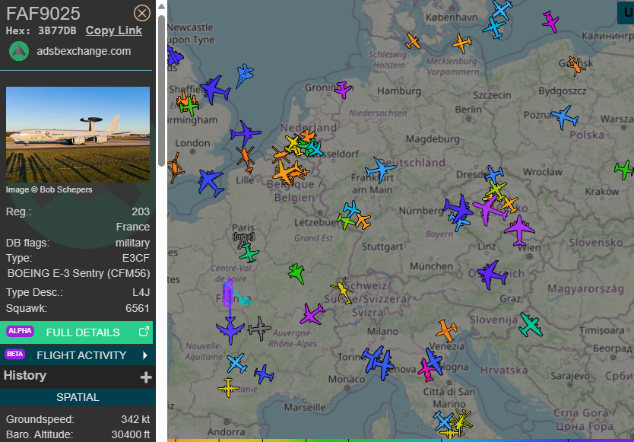Select the light blue aircraft in Nouvelle-Aquitaine

point(236,363)
